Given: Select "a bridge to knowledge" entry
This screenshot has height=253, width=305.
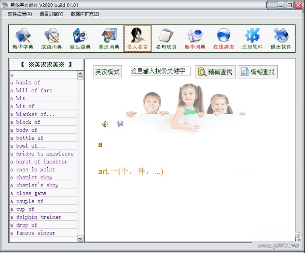Looking at the screenshot, I should pyautogui.click(x=44, y=154).
